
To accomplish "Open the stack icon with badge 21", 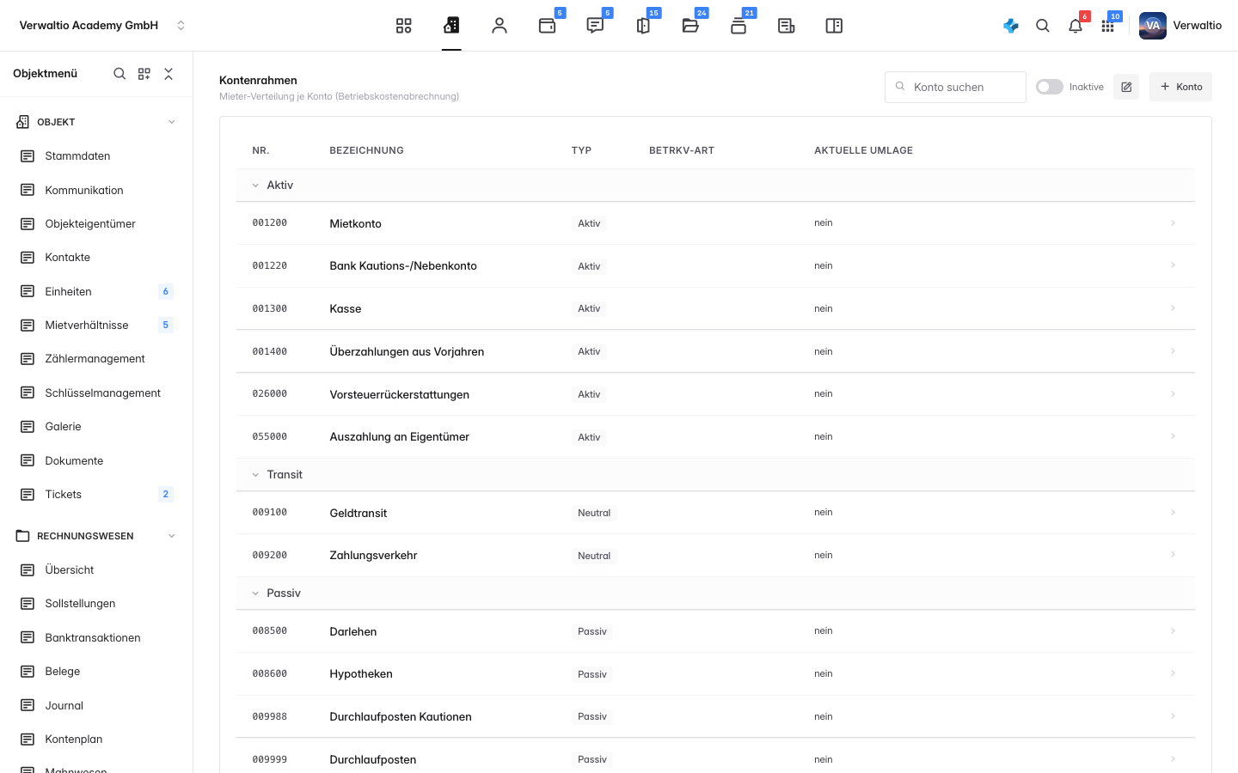I will tap(739, 26).
